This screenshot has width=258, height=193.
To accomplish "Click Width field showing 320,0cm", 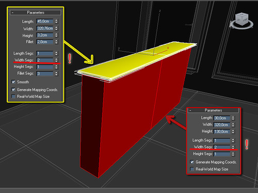I will (222, 125).
